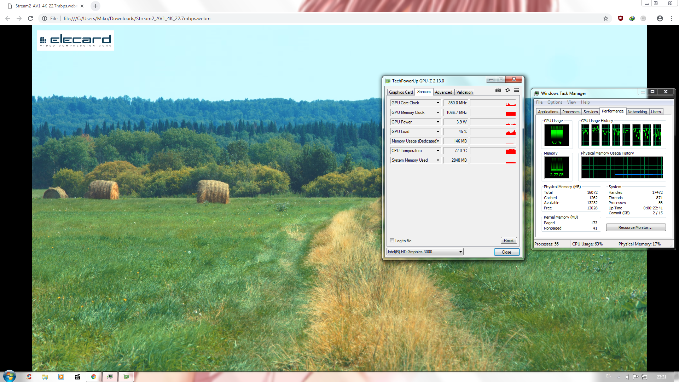Expand the Memory Usage (Dedicated) dropdown
This screenshot has height=382, width=679.
point(438,141)
